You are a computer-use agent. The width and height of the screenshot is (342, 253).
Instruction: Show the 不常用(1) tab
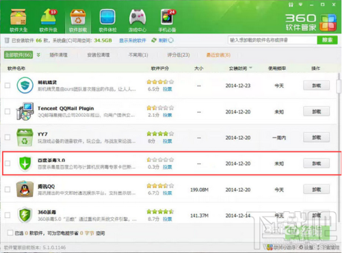click(x=138, y=55)
